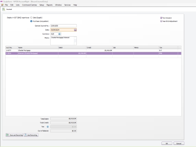Click the Memo box scroll down arrow
This screenshot has width=196, height=147.
pyautogui.click(x=75, y=44)
